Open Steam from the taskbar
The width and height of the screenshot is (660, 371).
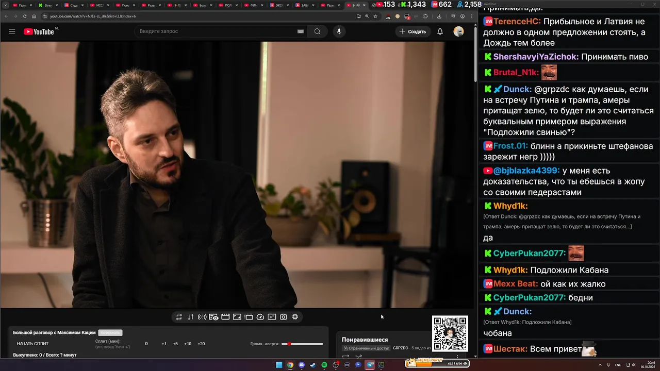tap(313, 365)
